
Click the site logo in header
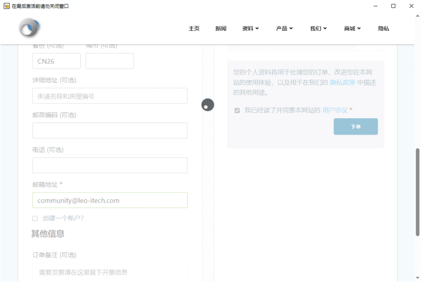pos(30,28)
